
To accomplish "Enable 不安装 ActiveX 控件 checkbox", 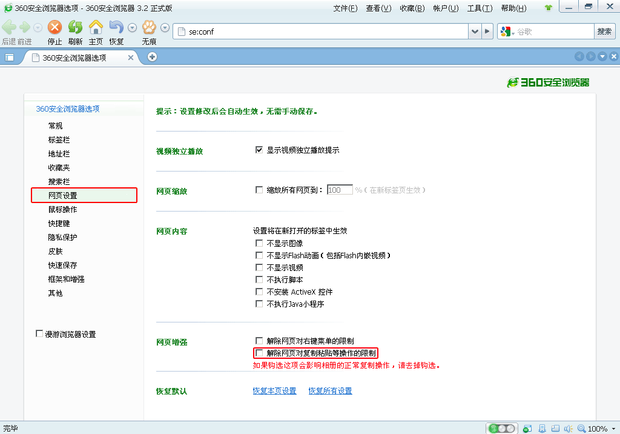I will [259, 292].
